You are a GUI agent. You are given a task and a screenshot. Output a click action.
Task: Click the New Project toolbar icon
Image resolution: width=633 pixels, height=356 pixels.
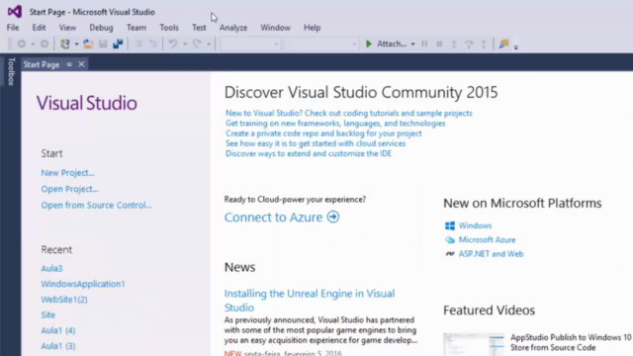[65, 44]
